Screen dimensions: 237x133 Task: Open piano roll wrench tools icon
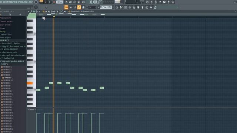tap(31, 11)
